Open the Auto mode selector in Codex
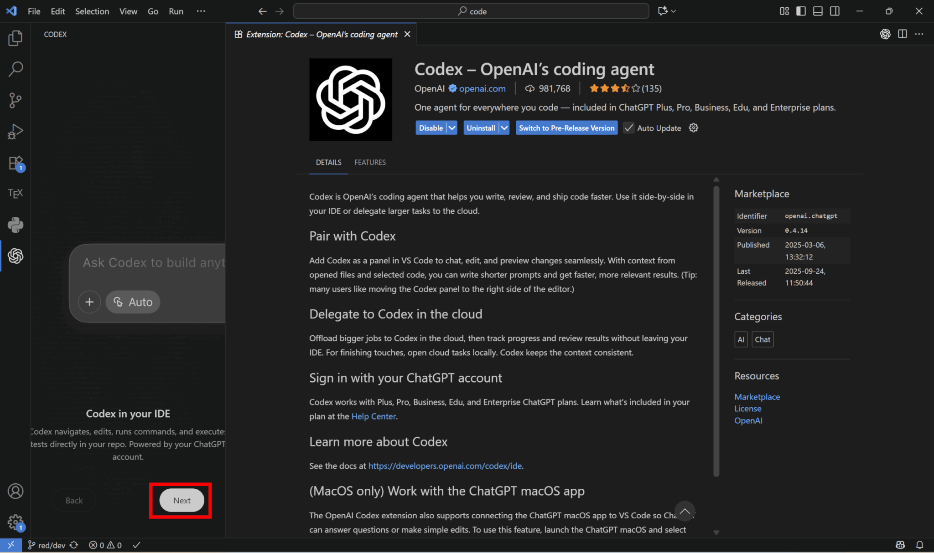This screenshot has height=553, width=934. coord(133,302)
